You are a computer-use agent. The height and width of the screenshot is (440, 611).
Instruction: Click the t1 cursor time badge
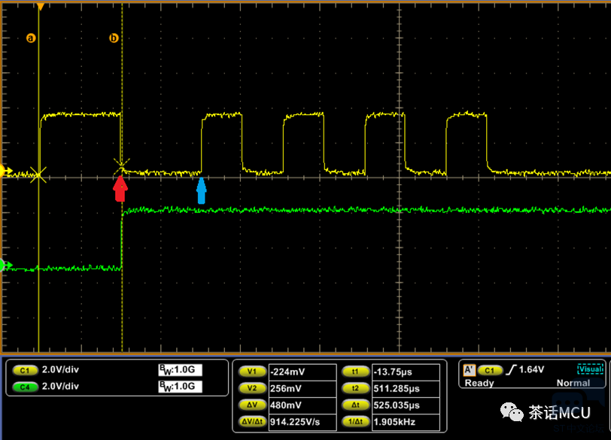click(352, 372)
